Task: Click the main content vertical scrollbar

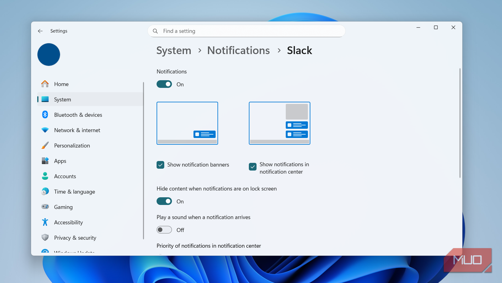Action: [x=460, y=123]
